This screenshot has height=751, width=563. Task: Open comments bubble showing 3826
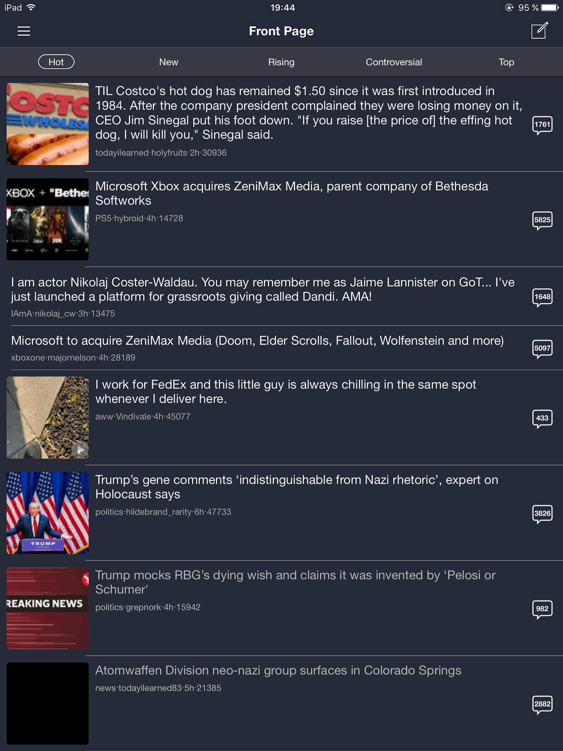click(x=542, y=514)
